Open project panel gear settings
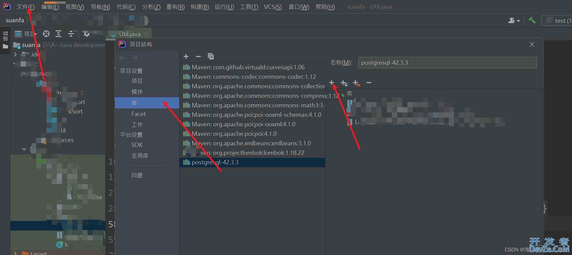 click(x=86, y=34)
